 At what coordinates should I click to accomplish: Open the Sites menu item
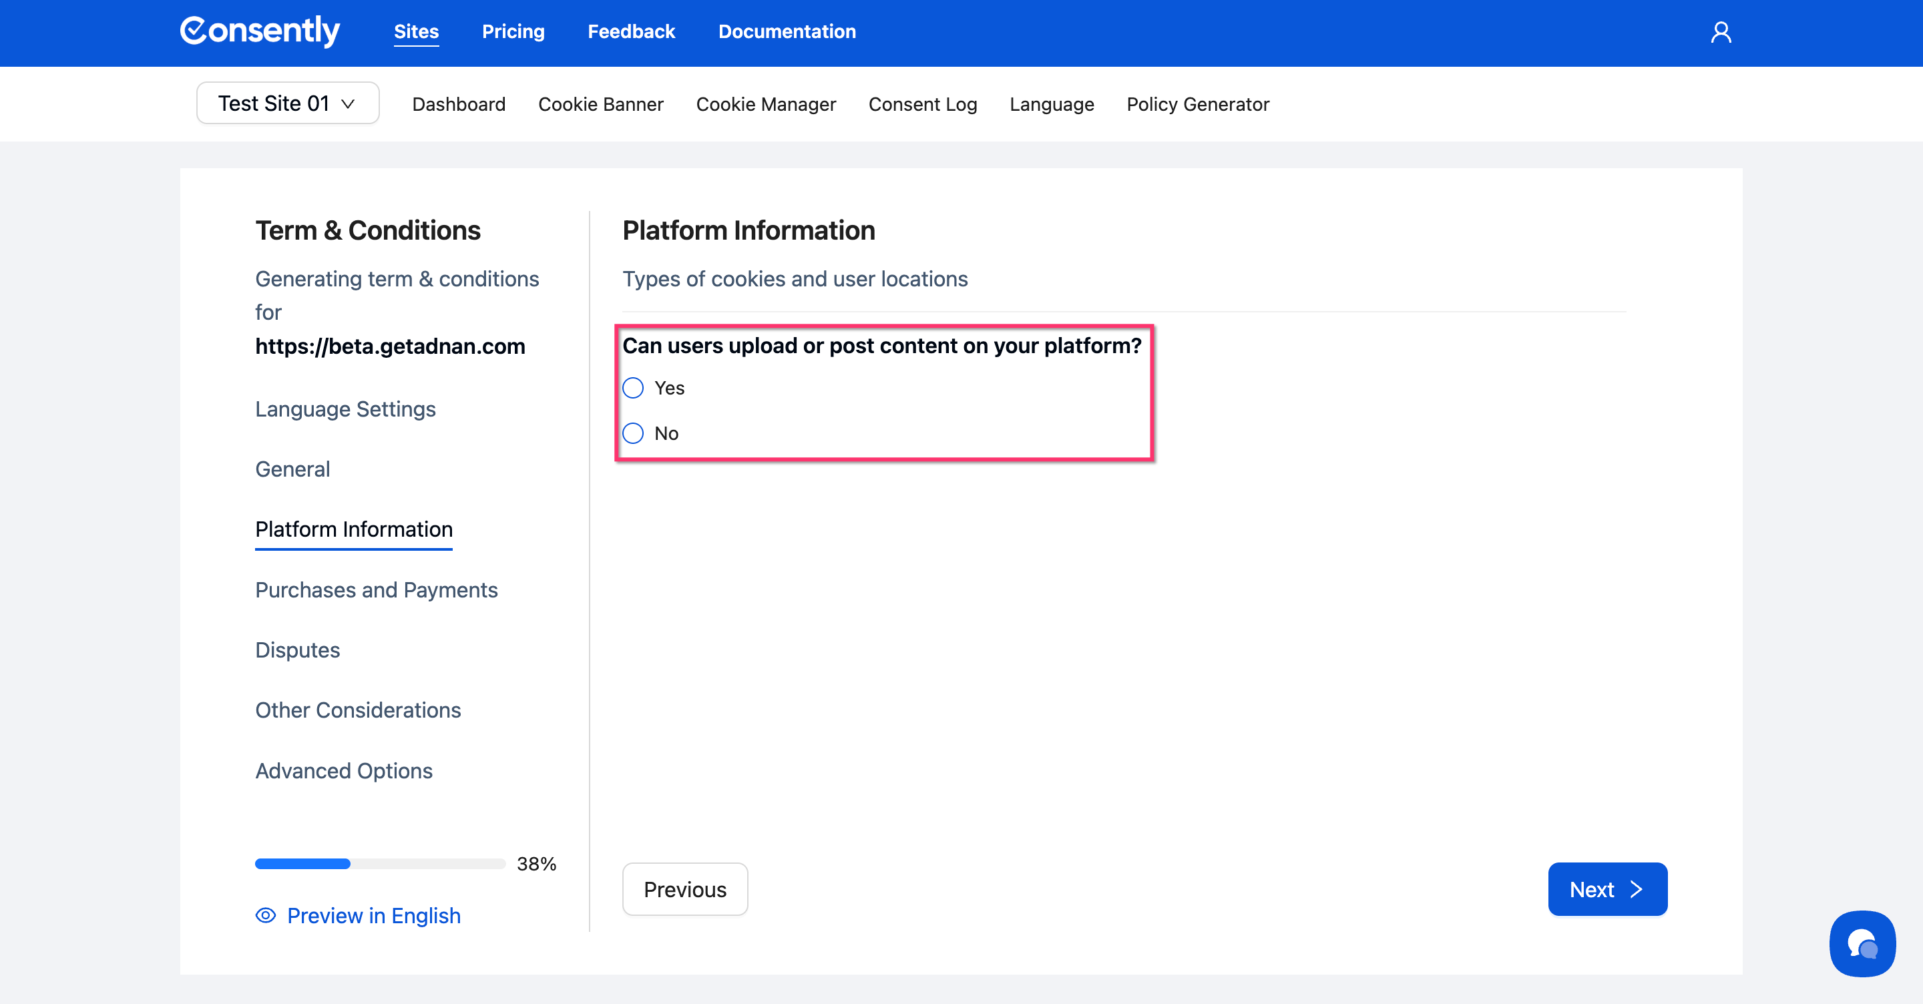pos(416,31)
